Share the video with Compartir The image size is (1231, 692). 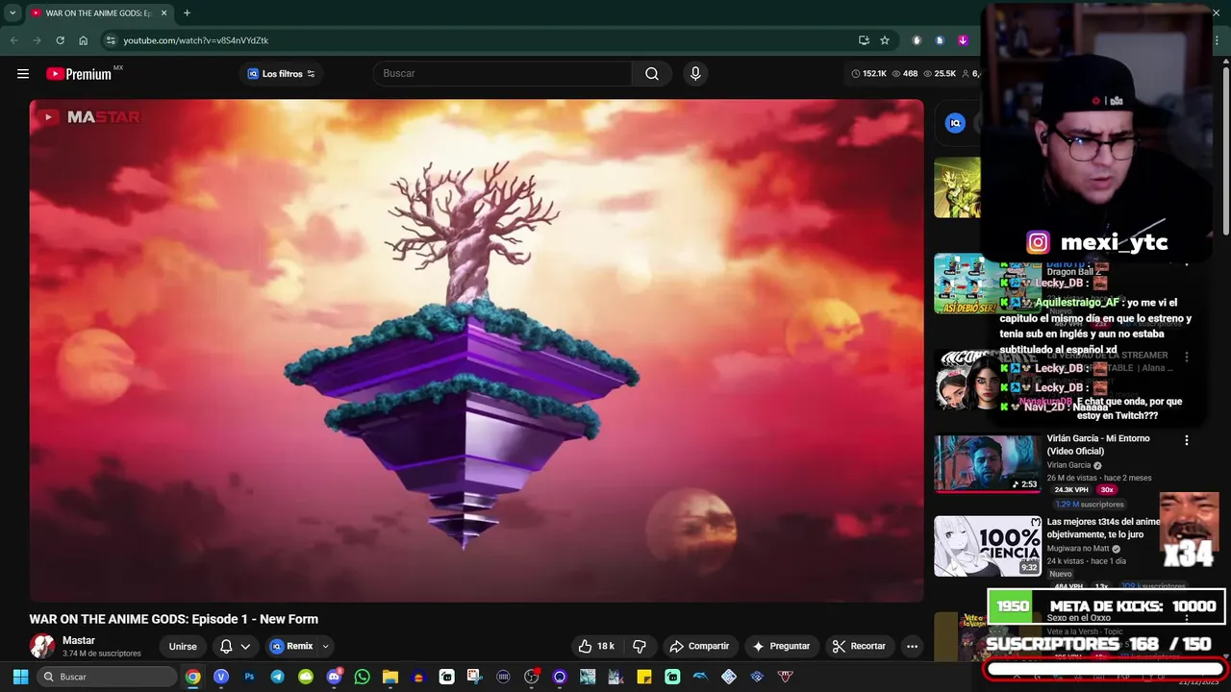[699, 646]
